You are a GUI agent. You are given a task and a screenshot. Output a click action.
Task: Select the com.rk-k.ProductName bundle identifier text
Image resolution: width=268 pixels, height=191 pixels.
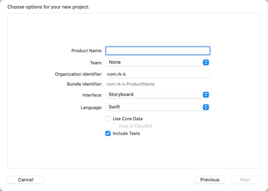click(x=130, y=84)
